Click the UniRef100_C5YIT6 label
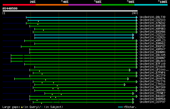This screenshot has width=170, height=109. pyautogui.click(x=152, y=81)
